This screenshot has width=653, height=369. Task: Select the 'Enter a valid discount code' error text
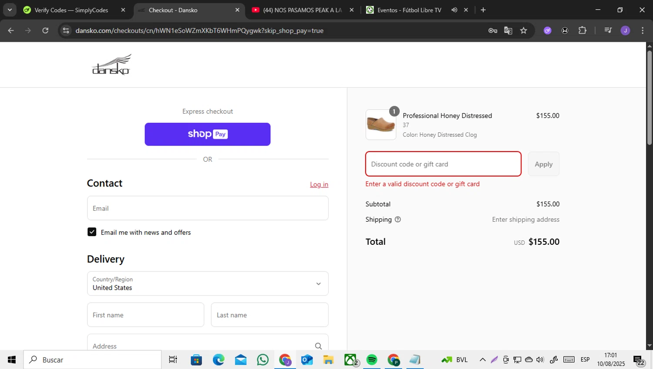pyautogui.click(x=422, y=184)
